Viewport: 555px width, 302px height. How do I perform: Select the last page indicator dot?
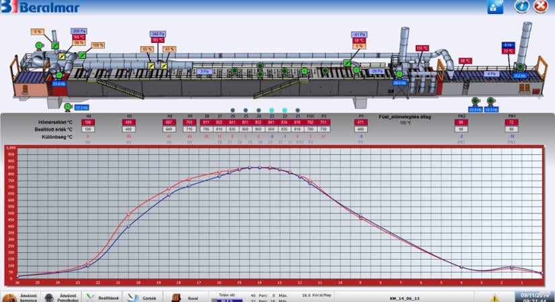coord(297,110)
